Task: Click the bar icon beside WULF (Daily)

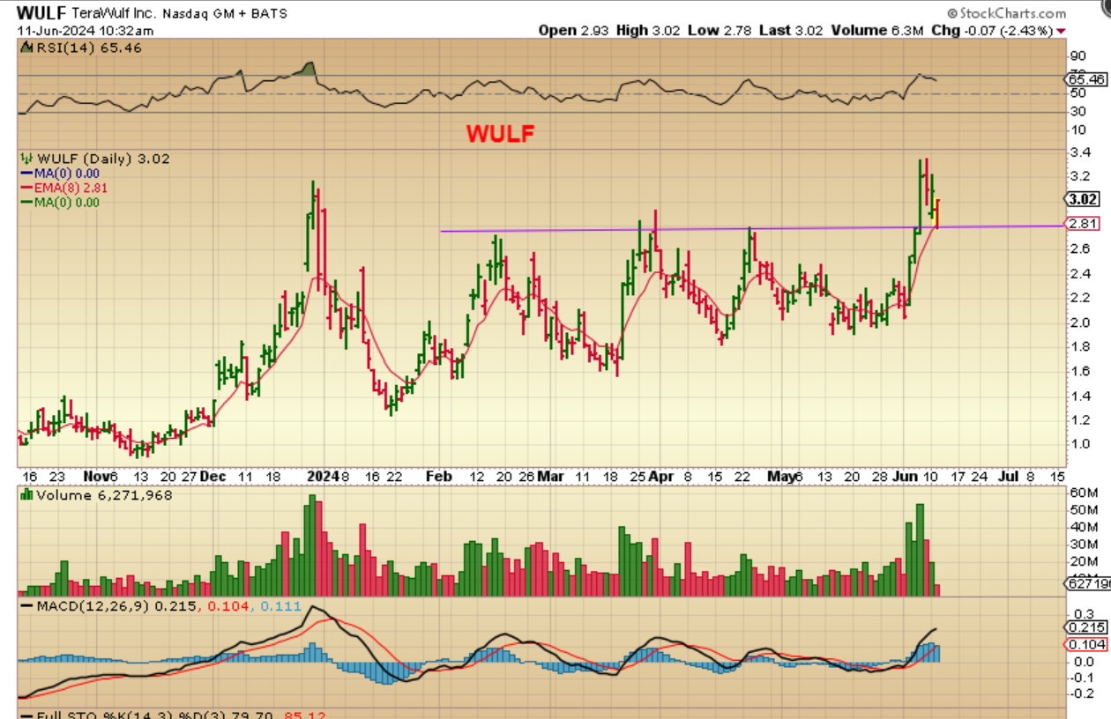Action: click(25, 159)
